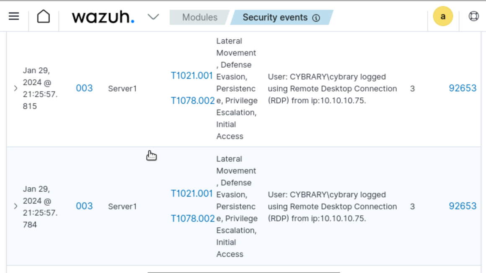
Task: Expand the event row at 21:25:57.784
Action: click(16, 206)
